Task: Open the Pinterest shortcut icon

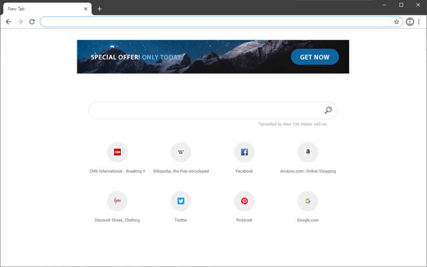Action: click(x=244, y=201)
